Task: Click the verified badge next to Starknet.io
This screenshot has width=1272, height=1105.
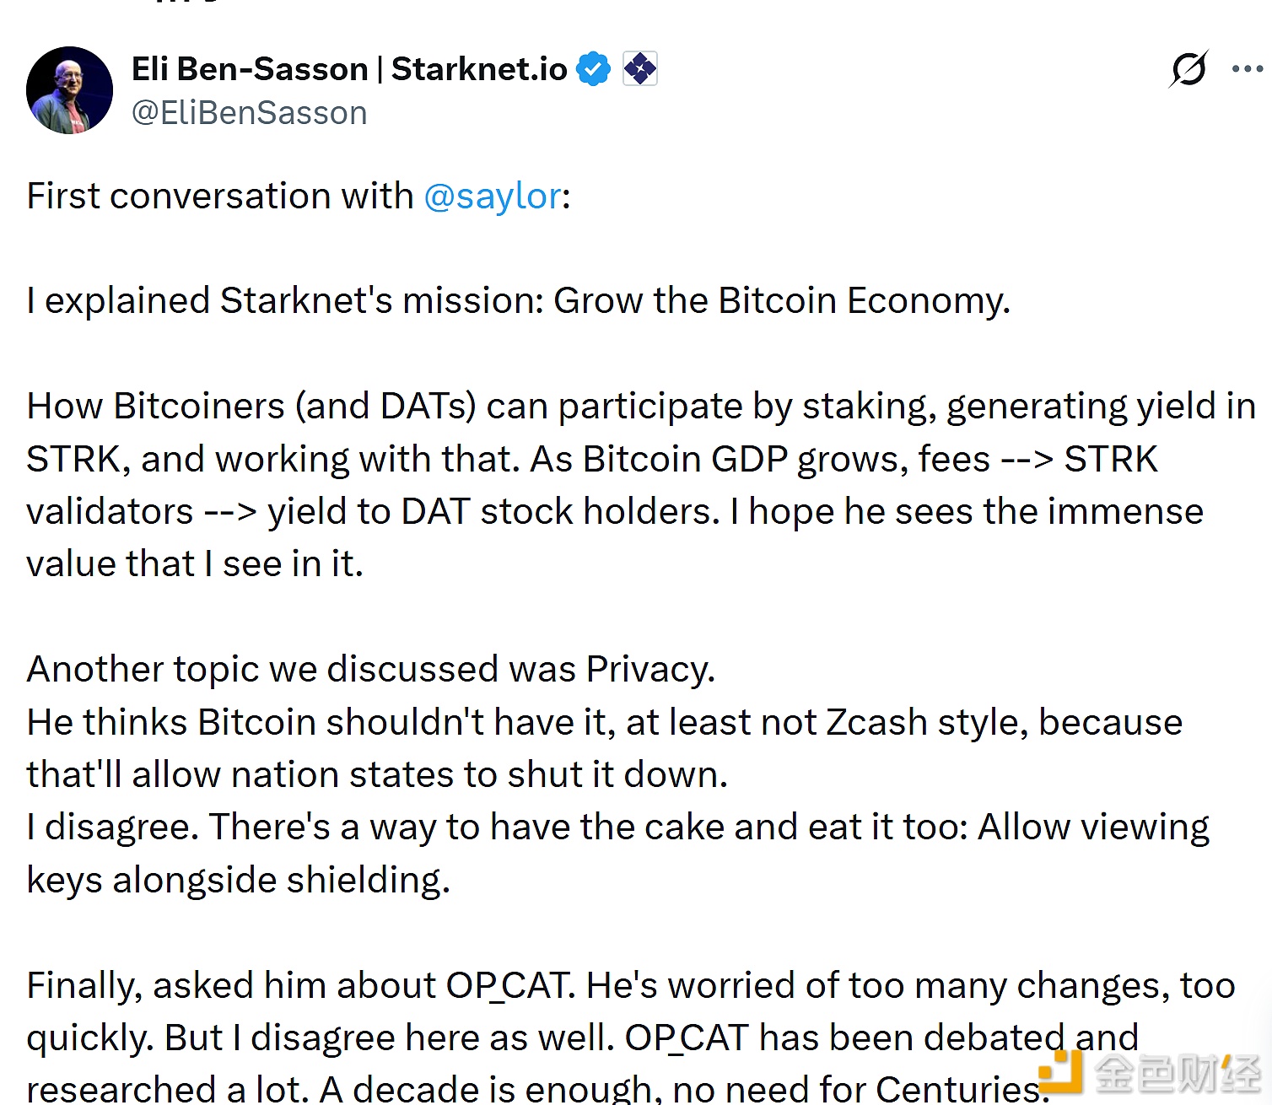Action: point(594,68)
